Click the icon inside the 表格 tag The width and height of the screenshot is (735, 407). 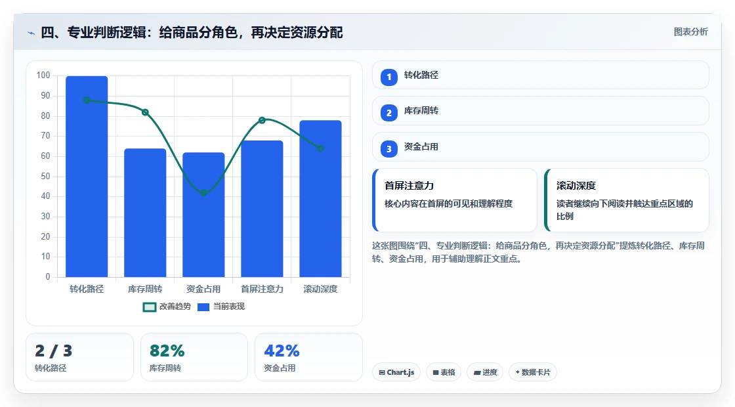coord(436,373)
